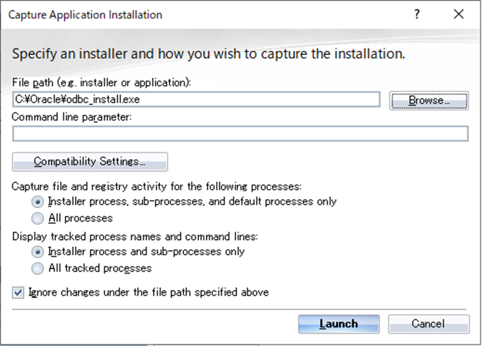Choose Installer process and sub-processes only
The width and height of the screenshot is (482, 346).
point(38,252)
